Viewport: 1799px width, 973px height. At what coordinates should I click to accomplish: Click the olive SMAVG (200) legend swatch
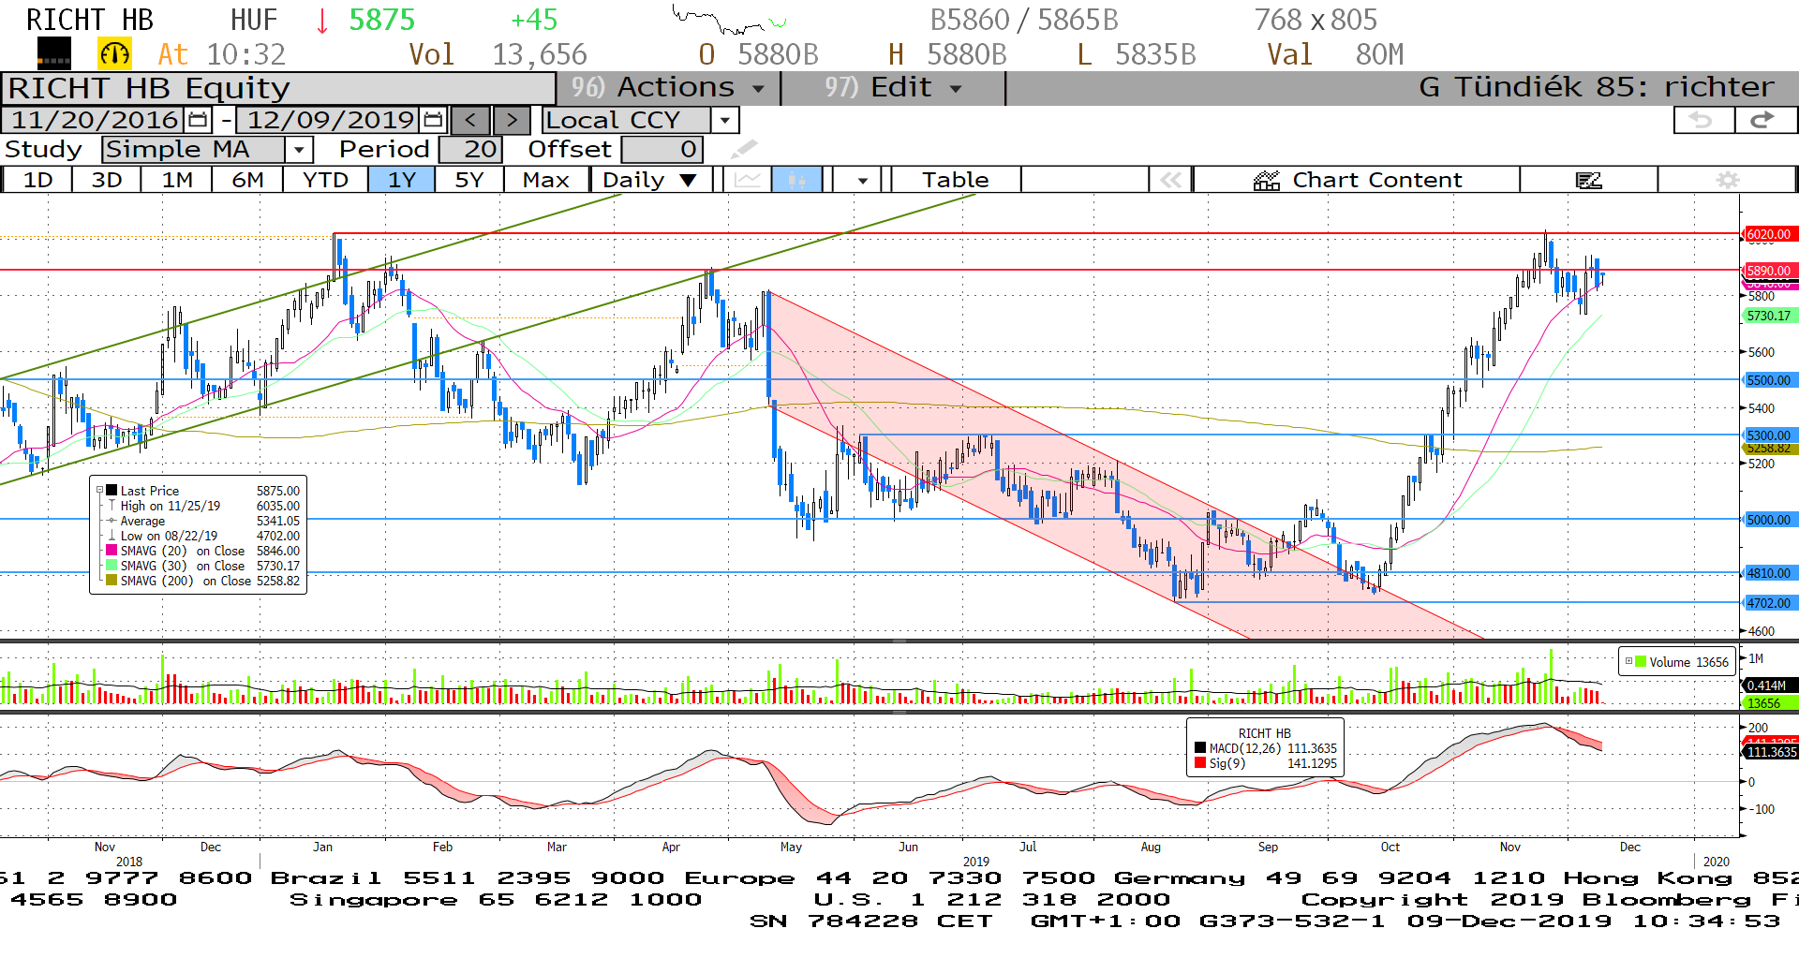pyautogui.click(x=112, y=581)
